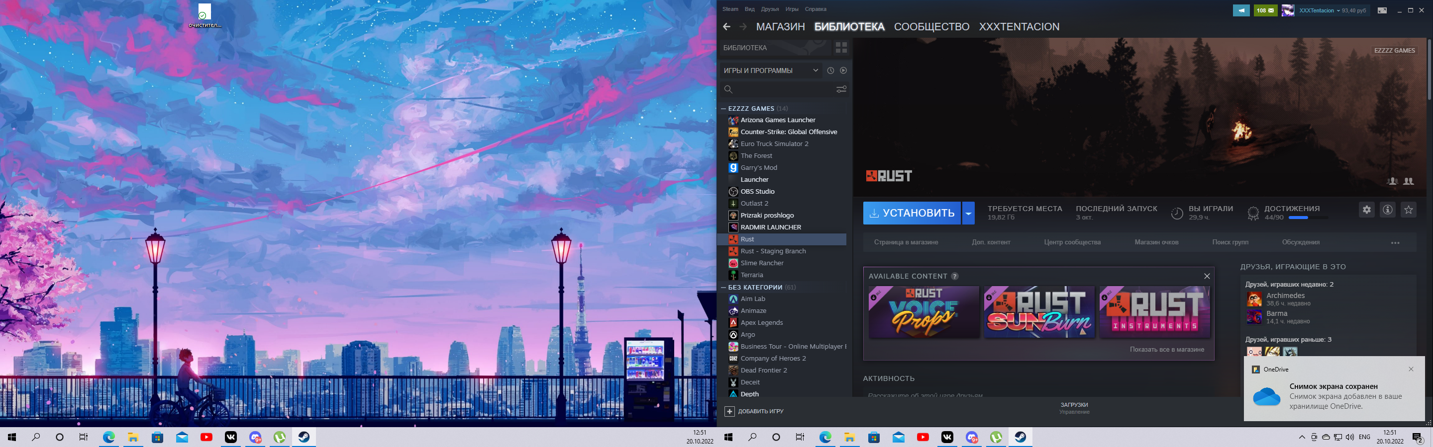Collapse БЕЗ КАТЕГОРИИ category
This screenshot has width=1433, height=447.
724,288
